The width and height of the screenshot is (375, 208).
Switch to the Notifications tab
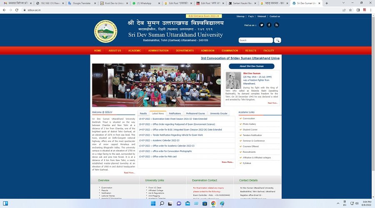point(175,114)
